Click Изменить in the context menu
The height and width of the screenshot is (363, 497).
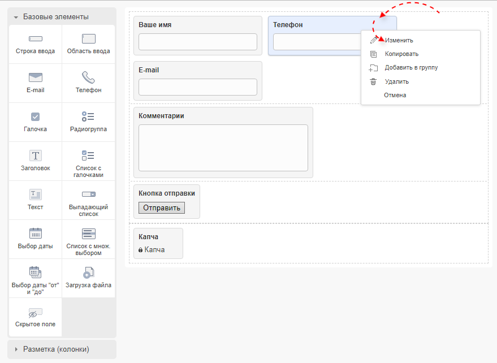tap(399, 40)
